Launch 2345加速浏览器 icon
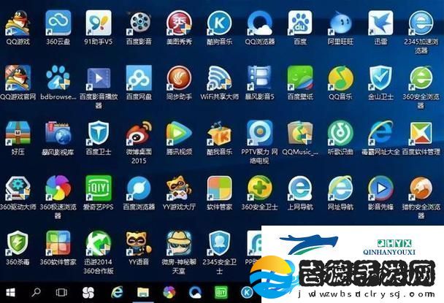The image size is (444, 303). [x=421, y=23]
